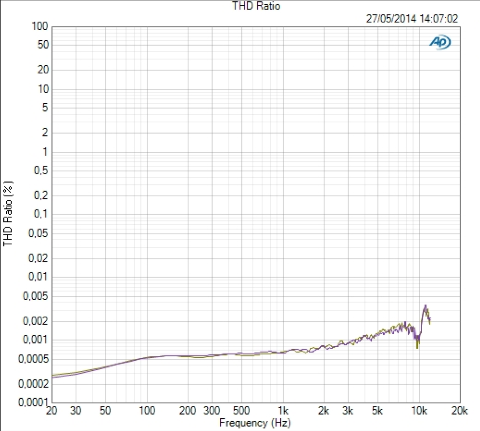Image resolution: width=480 pixels, height=431 pixels.
Task: Click the vertical axis label '0,0005'
Action: [x=33, y=359]
